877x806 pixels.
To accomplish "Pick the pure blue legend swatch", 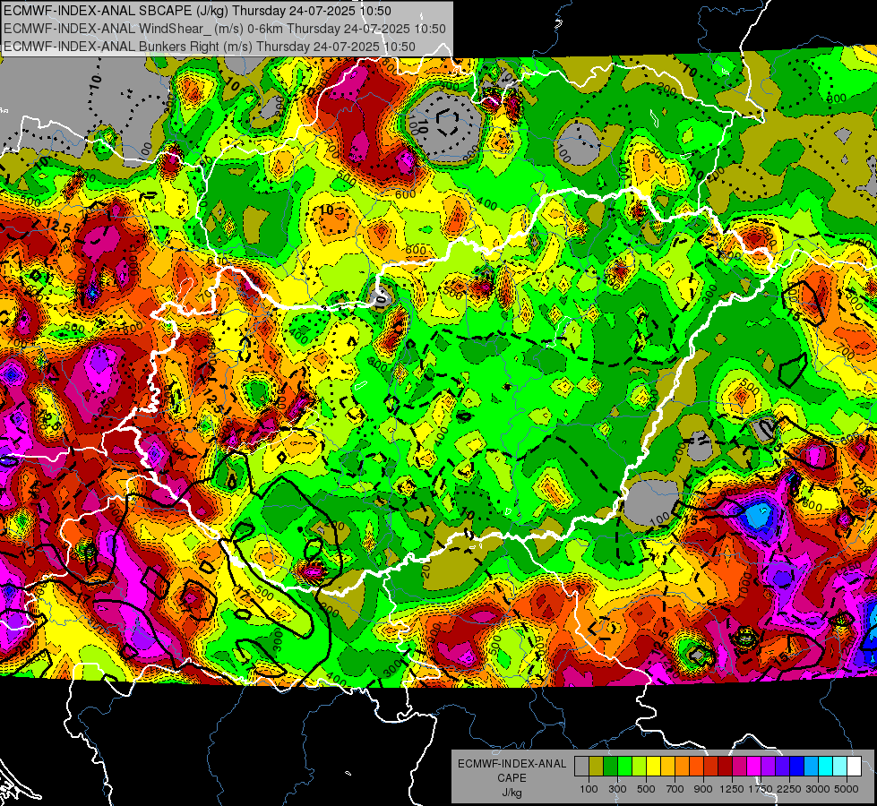I will tap(797, 767).
